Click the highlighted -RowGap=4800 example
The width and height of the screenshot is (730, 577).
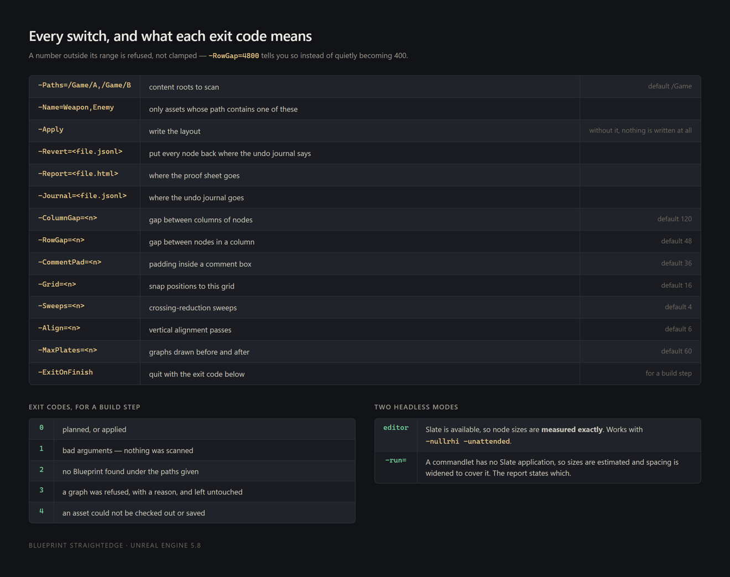point(233,56)
